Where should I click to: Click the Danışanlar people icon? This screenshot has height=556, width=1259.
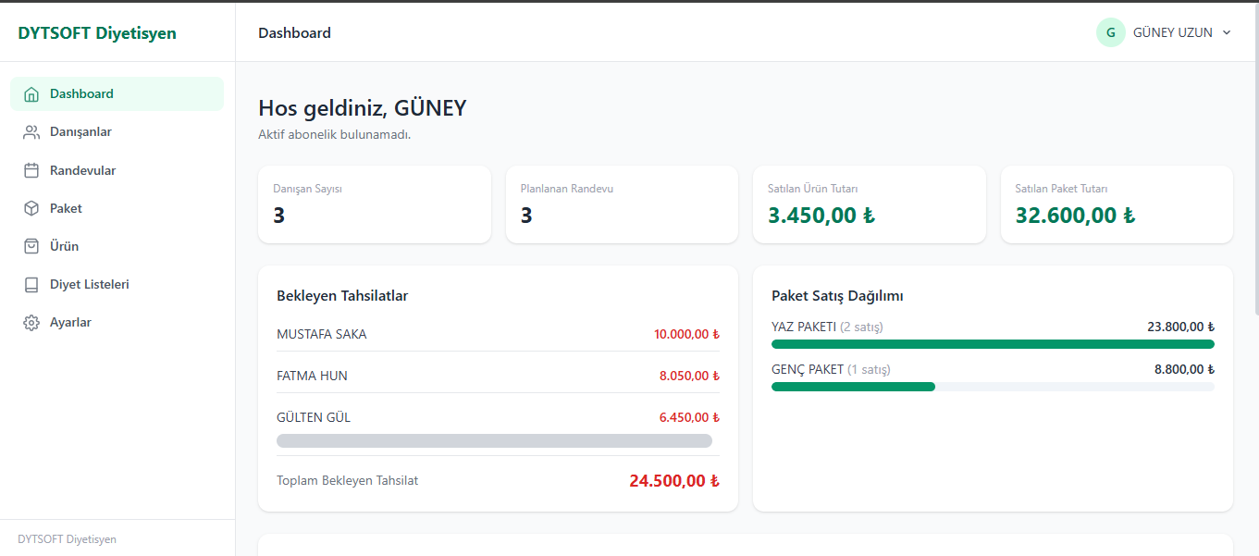[x=31, y=132]
